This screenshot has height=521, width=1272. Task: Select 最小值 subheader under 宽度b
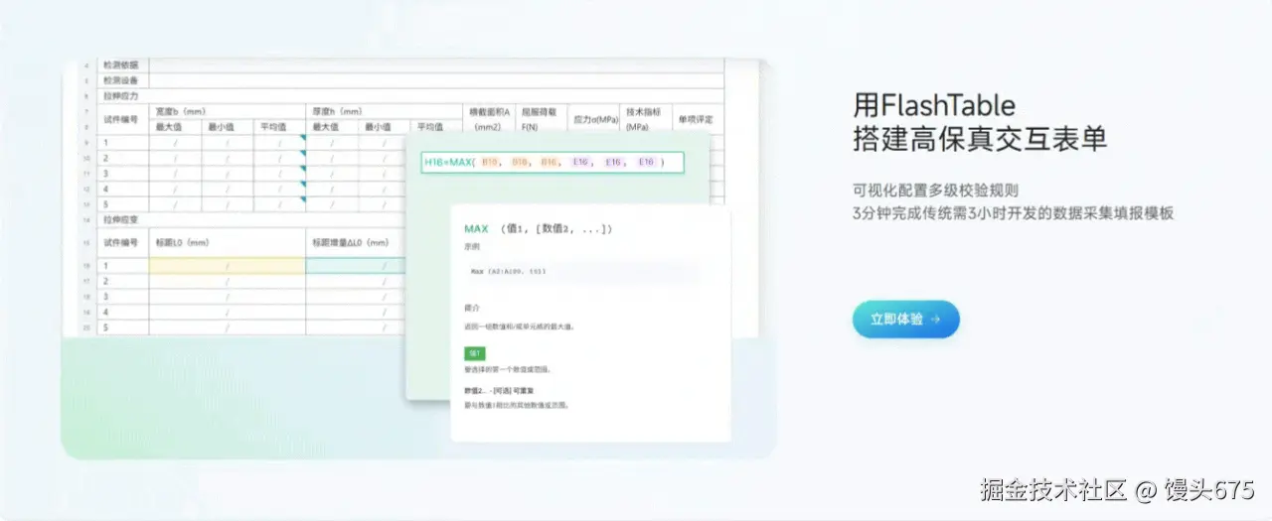click(222, 127)
